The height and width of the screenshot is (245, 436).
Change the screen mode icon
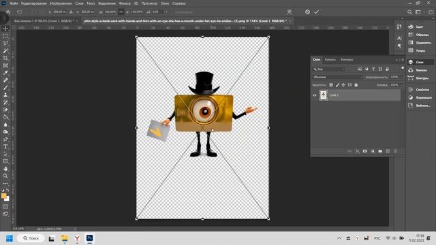[x=5, y=214]
